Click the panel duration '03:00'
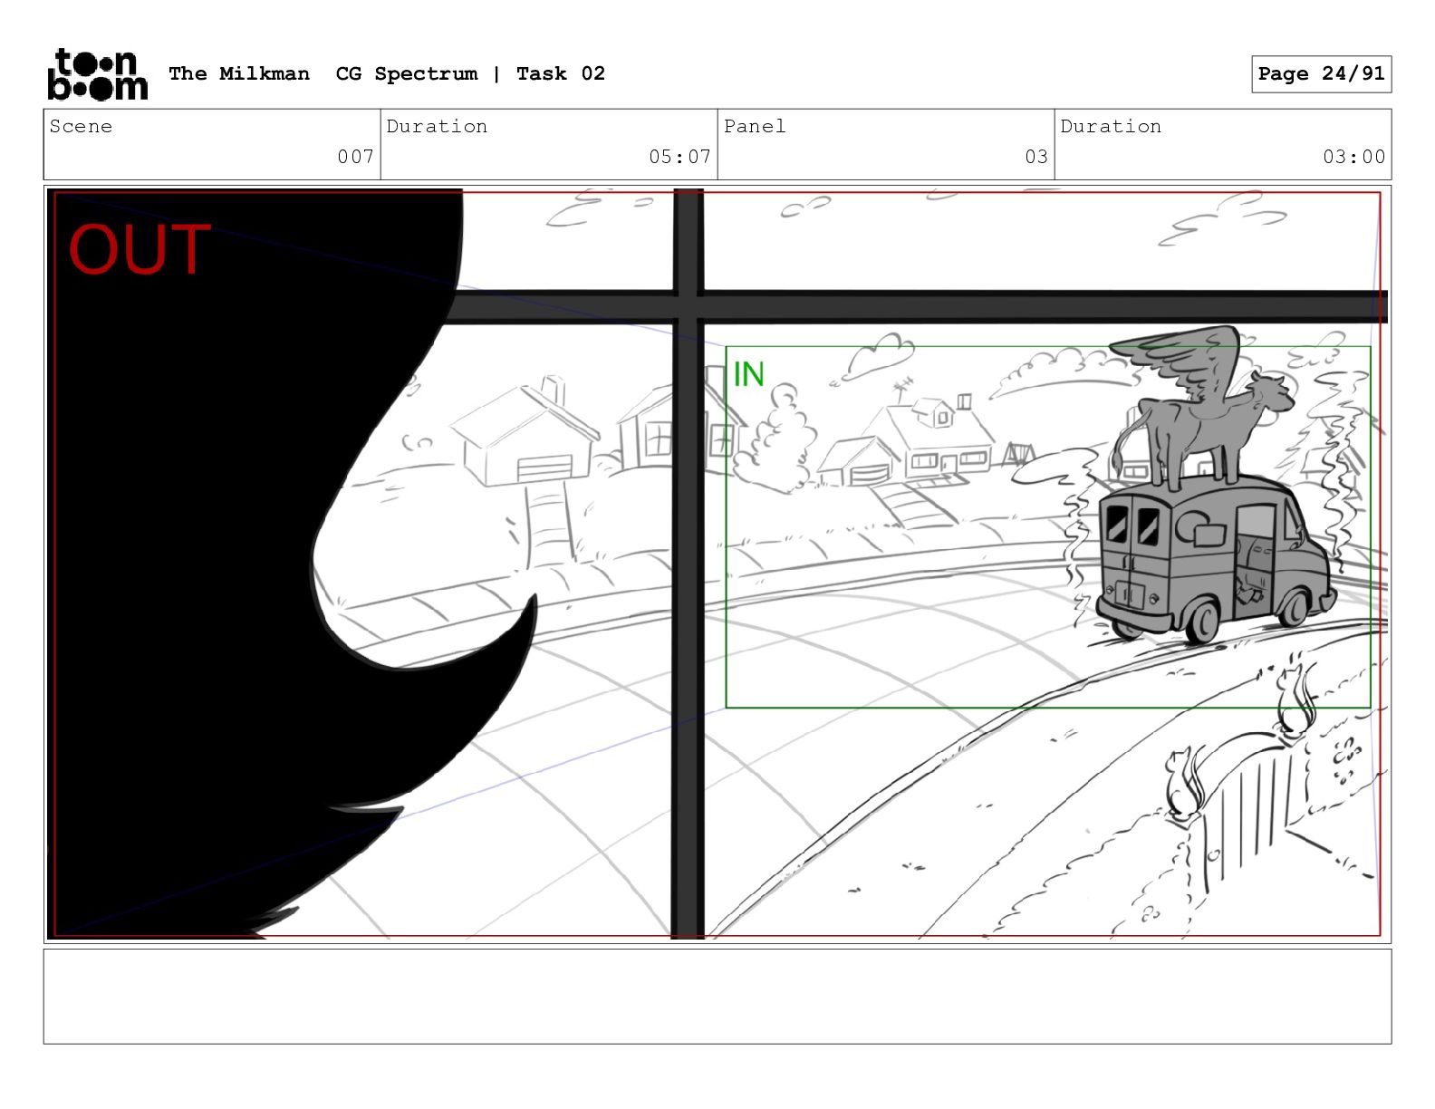1435x1109 pixels. click(1353, 157)
